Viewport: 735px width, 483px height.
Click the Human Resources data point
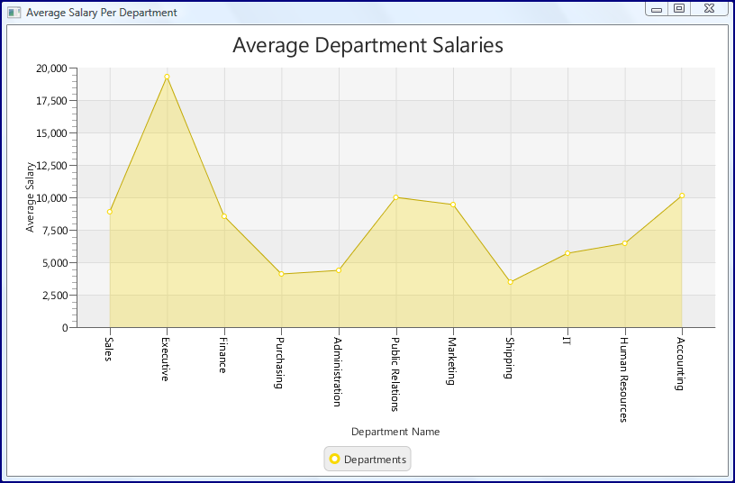(x=624, y=243)
